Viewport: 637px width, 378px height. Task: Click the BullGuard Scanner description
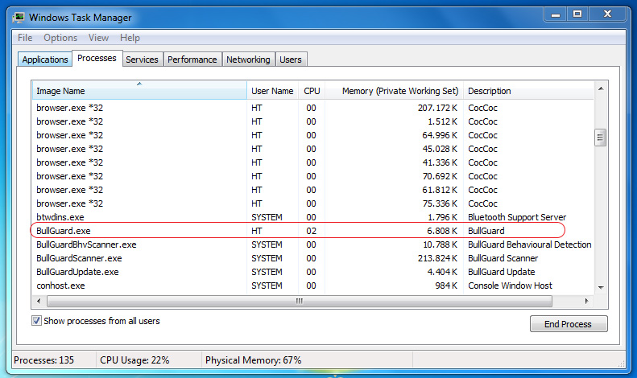point(503,258)
